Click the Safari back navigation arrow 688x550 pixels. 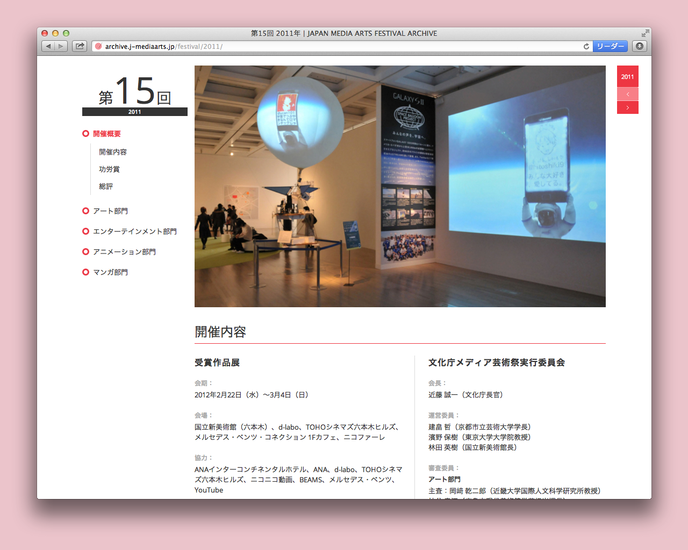(x=48, y=46)
